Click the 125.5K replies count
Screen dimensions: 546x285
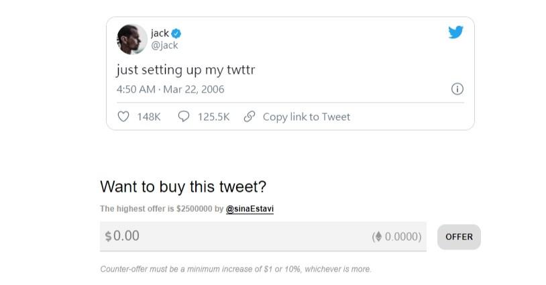pyautogui.click(x=213, y=117)
